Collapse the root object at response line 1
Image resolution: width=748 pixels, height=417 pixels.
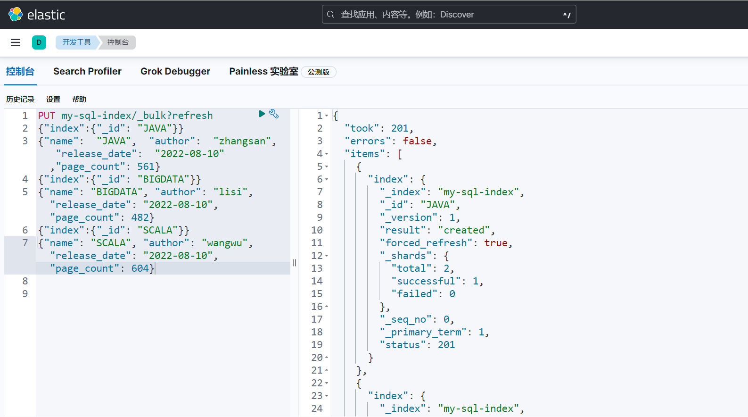click(327, 116)
